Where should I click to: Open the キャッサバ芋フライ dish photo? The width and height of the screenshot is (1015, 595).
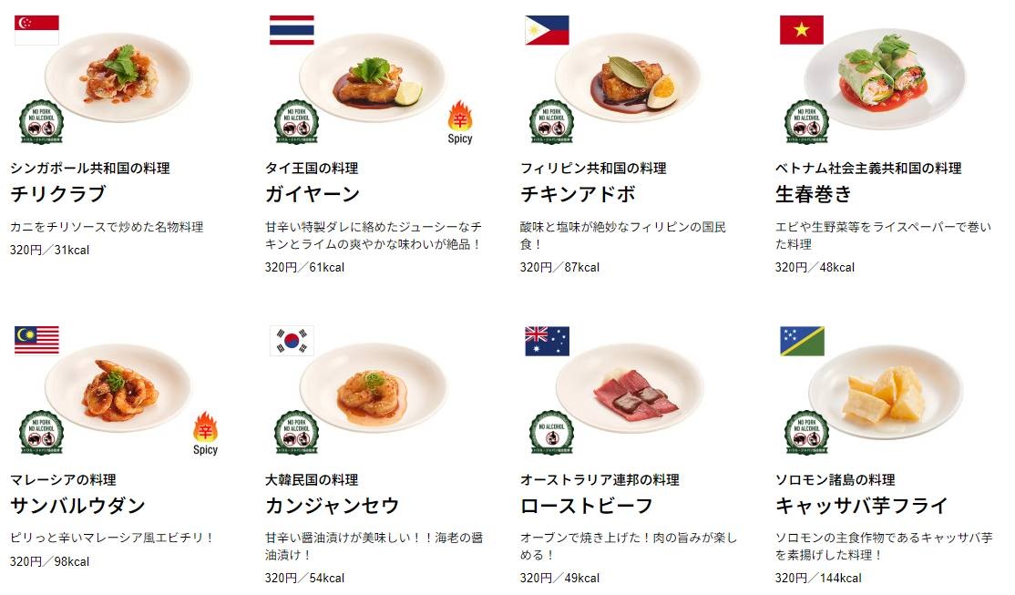click(x=885, y=390)
